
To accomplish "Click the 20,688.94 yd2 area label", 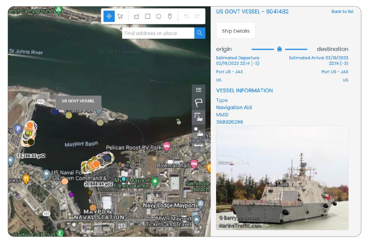I will pos(98,184).
